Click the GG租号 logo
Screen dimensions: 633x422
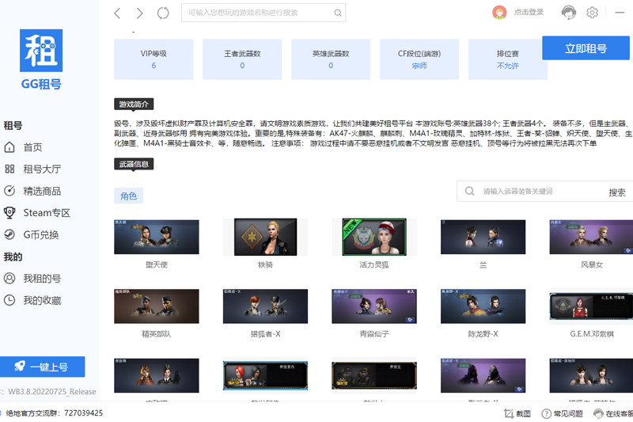tap(41, 60)
